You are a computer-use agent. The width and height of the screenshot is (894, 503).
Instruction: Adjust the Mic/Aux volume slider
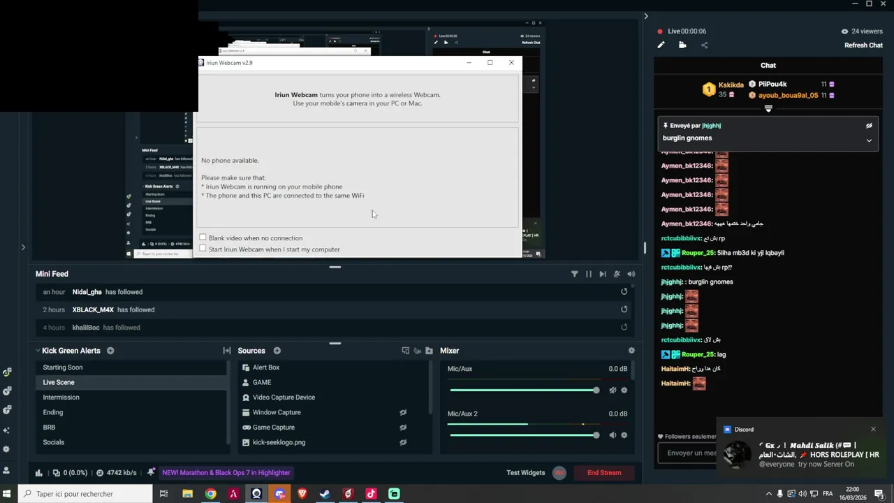[524, 390]
